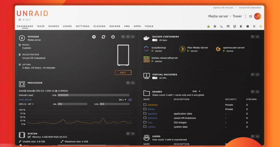Open the 30 s graph interval dropdown
The image size is (280, 147).
pyautogui.click(x=122, y=100)
